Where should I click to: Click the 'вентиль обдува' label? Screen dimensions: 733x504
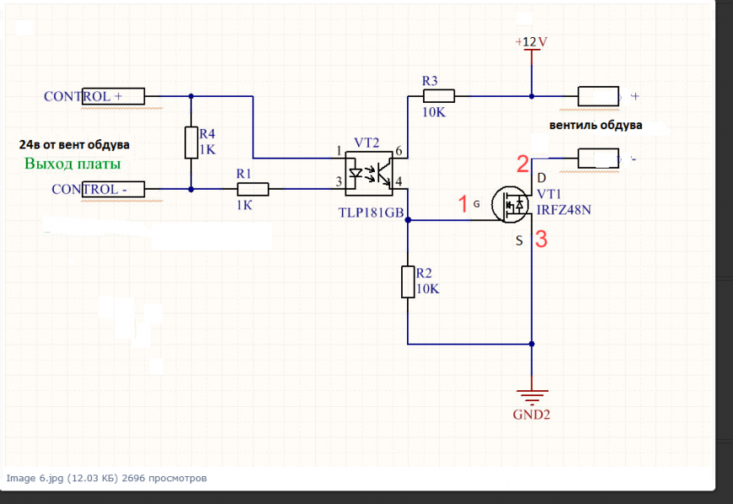596,126
